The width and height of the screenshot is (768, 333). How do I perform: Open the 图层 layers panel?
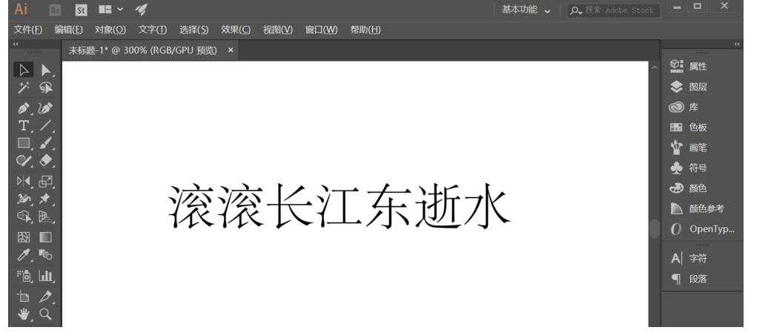click(689, 88)
